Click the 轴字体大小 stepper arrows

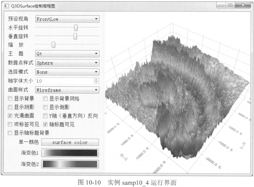pos(97,81)
